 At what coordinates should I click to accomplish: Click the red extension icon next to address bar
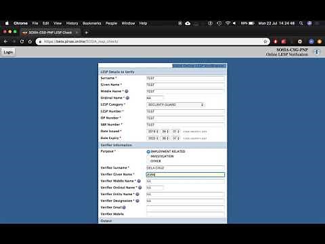click(x=276, y=41)
